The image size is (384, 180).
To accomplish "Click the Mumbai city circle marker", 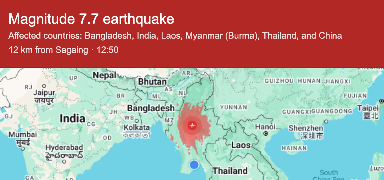I will coord(23,148).
